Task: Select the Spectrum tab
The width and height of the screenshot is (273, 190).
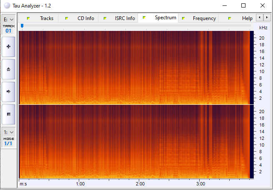Action: [x=158, y=18]
